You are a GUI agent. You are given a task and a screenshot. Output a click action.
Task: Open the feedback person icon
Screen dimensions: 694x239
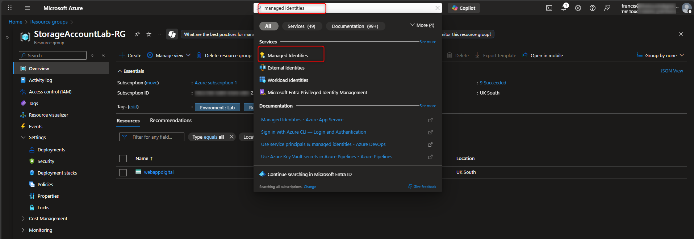point(607,8)
